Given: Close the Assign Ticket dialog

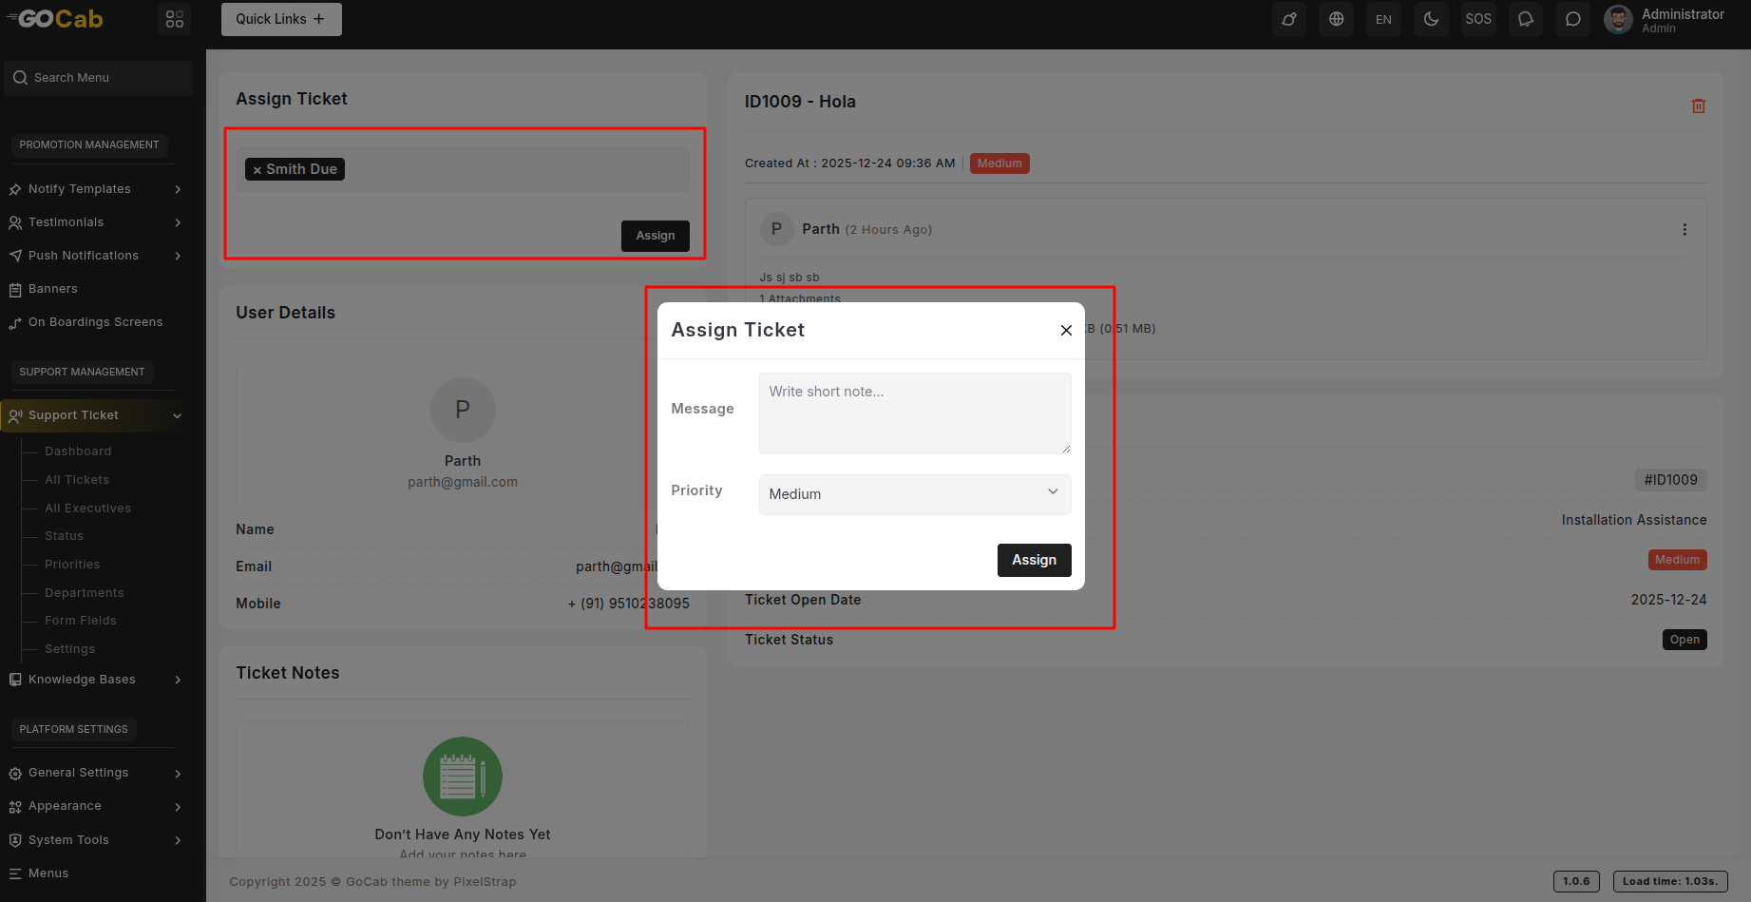Looking at the screenshot, I should 1066,330.
